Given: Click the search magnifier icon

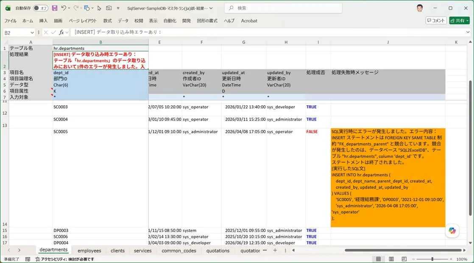Looking at the screenshot, I should (231, 8).
